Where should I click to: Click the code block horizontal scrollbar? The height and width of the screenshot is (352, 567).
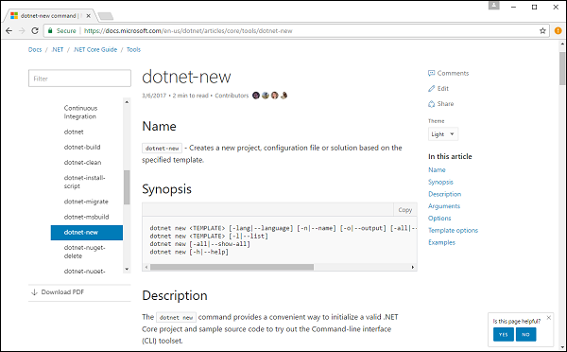pos(232,267)
